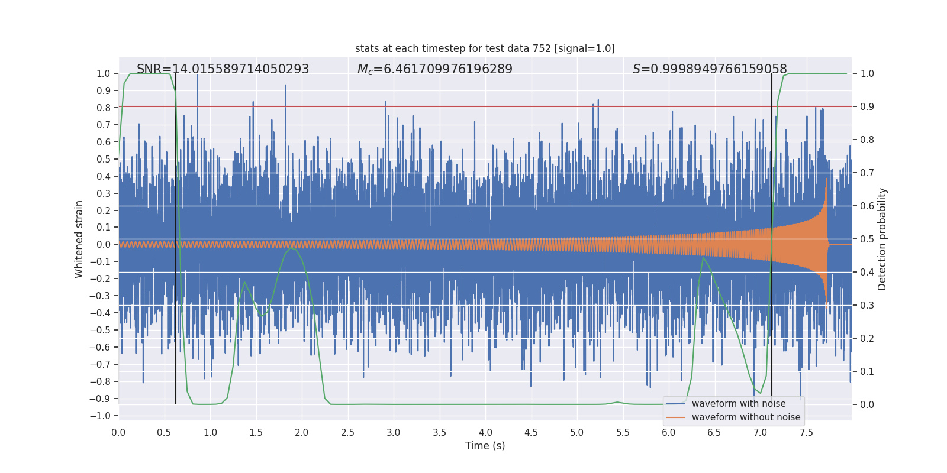Click the time axis tick label 2.0
The image size is (947, 473).
(x=302, y=433)
